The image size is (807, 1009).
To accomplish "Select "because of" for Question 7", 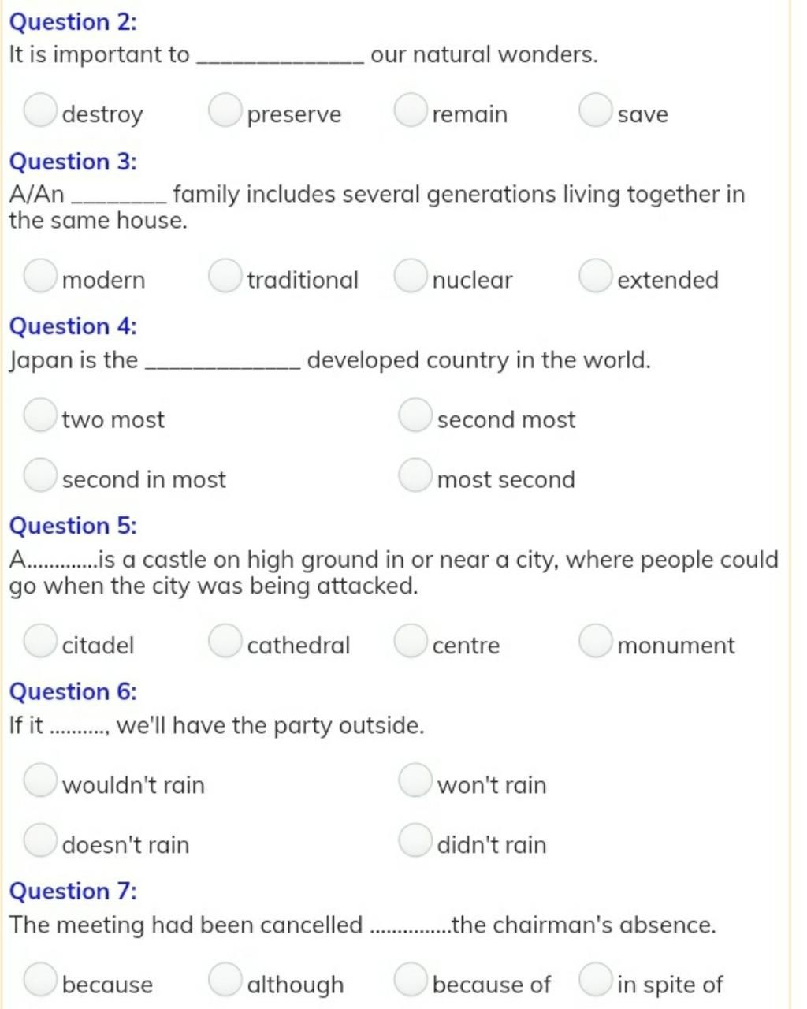I will [410, 980].
